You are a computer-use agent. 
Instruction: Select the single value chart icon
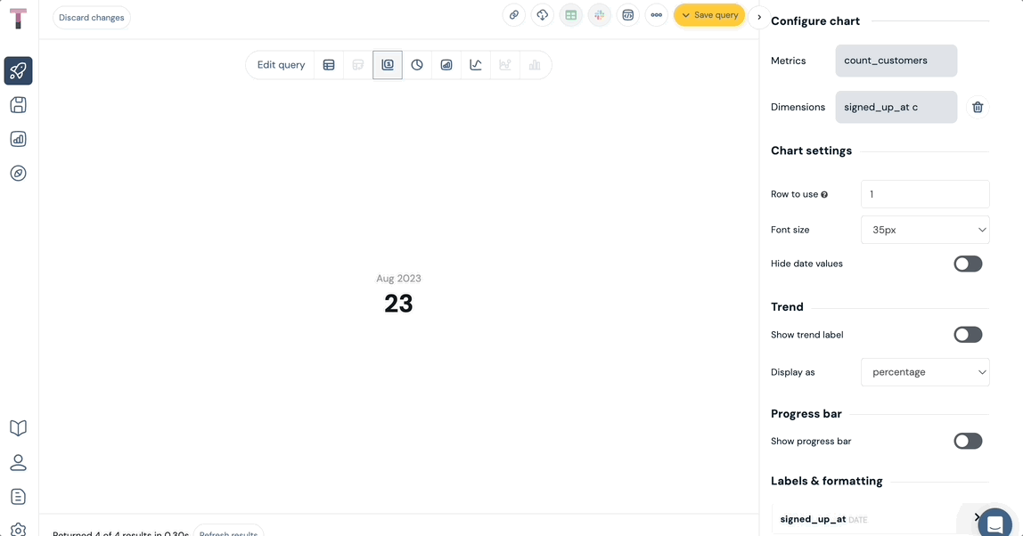(388, 65)
